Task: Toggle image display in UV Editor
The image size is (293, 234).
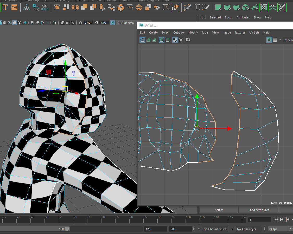Action: point(269,40)
